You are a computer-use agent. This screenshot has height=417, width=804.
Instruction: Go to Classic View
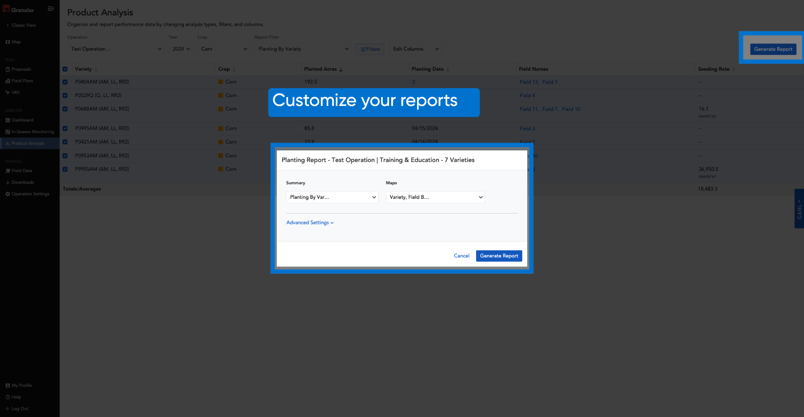pyautogui.click(x=23, y=25)
